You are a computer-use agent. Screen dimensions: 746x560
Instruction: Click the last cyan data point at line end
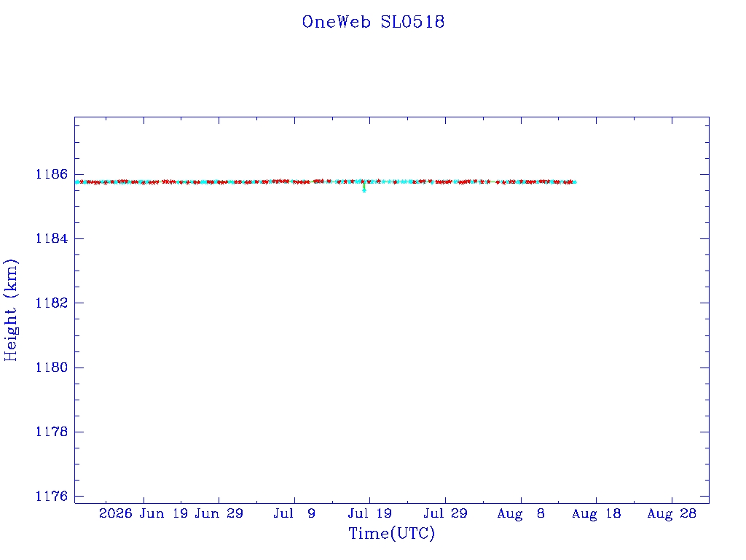coord(575,182)
